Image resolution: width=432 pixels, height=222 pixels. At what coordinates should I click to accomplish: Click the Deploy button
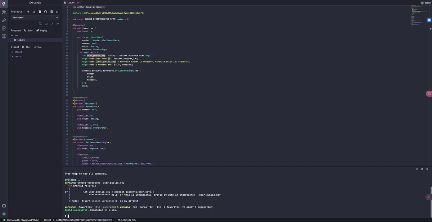pos(42,31)
